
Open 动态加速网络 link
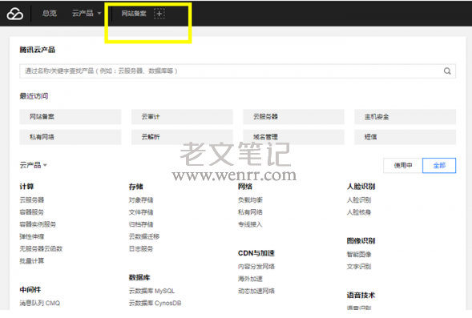click(256, 291)
